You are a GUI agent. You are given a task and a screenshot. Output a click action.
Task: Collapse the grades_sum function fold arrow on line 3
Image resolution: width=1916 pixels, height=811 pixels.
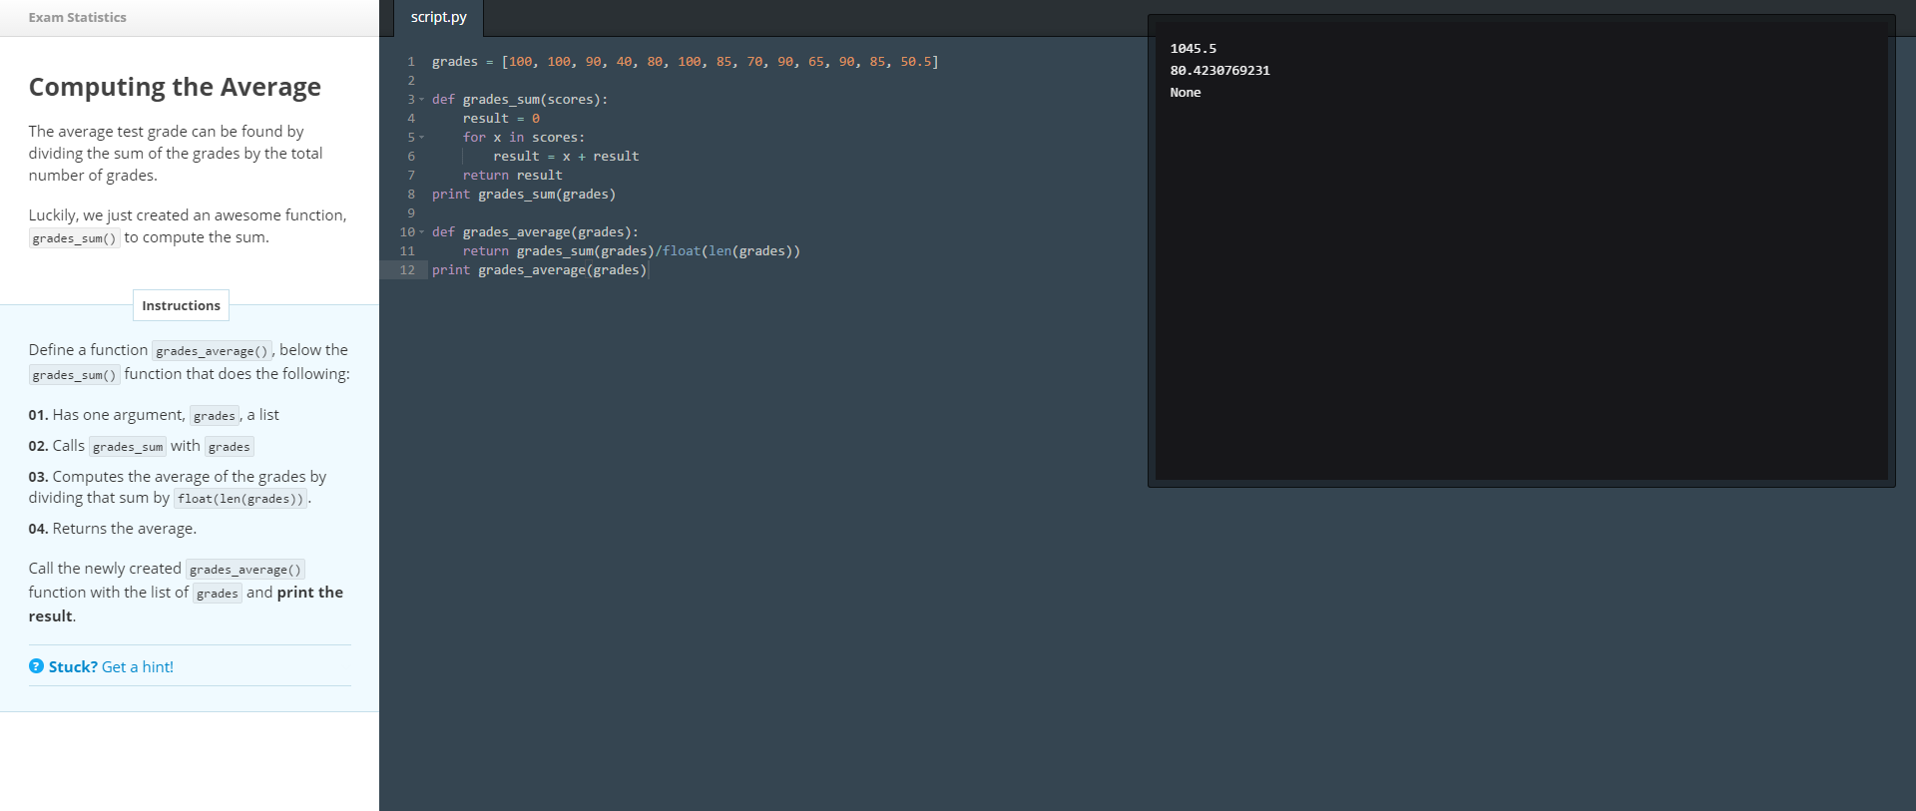coord(421,100)
